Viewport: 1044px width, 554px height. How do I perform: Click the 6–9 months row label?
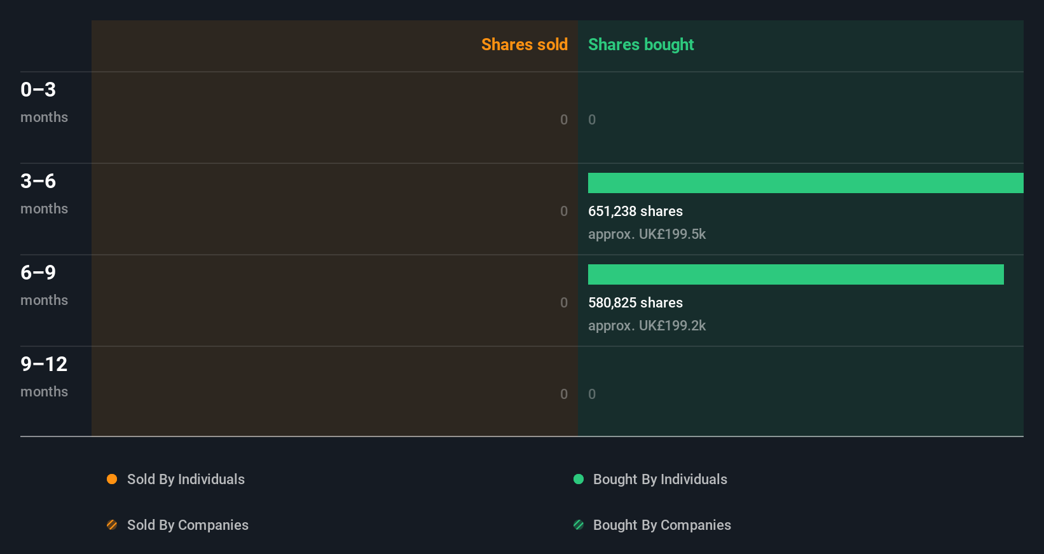click(45, 285)
